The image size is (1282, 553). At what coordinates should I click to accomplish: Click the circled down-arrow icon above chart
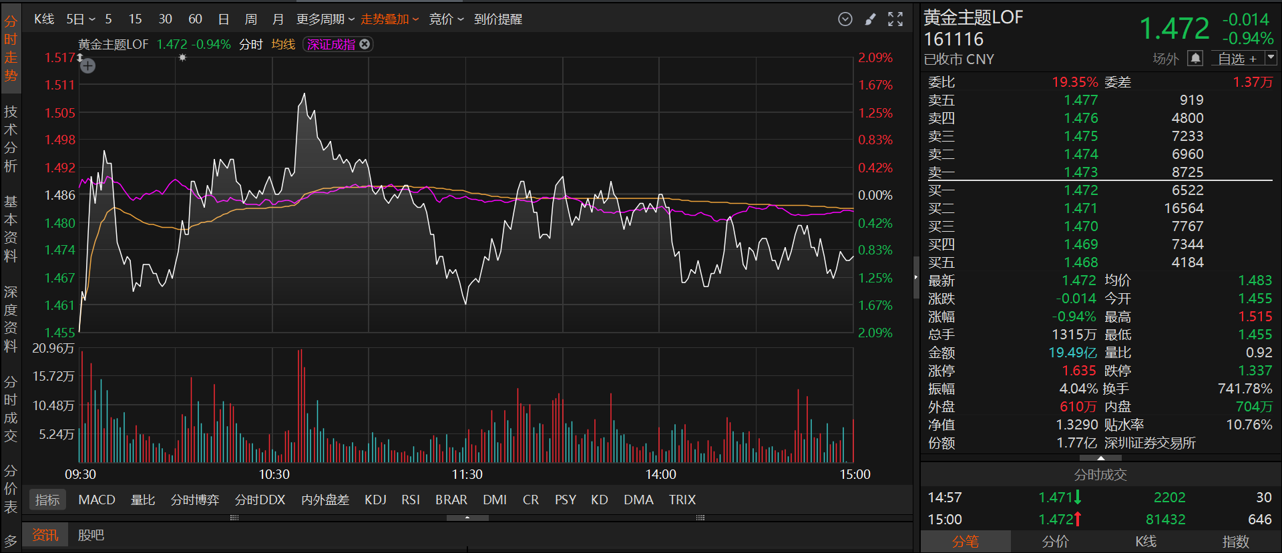(845, 19)
